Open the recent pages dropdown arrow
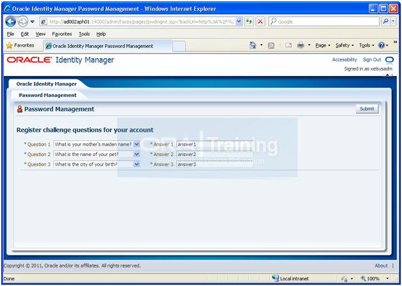Viewport: 402px width, 286px height. click(32, 22)
